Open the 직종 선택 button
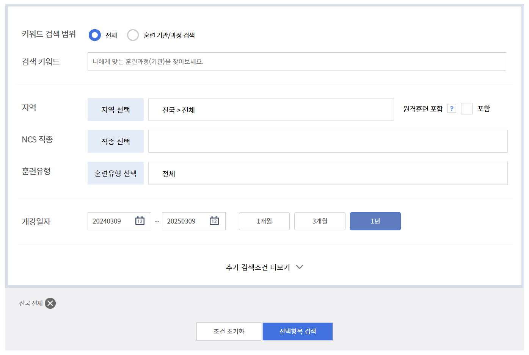 coord(116,141)
